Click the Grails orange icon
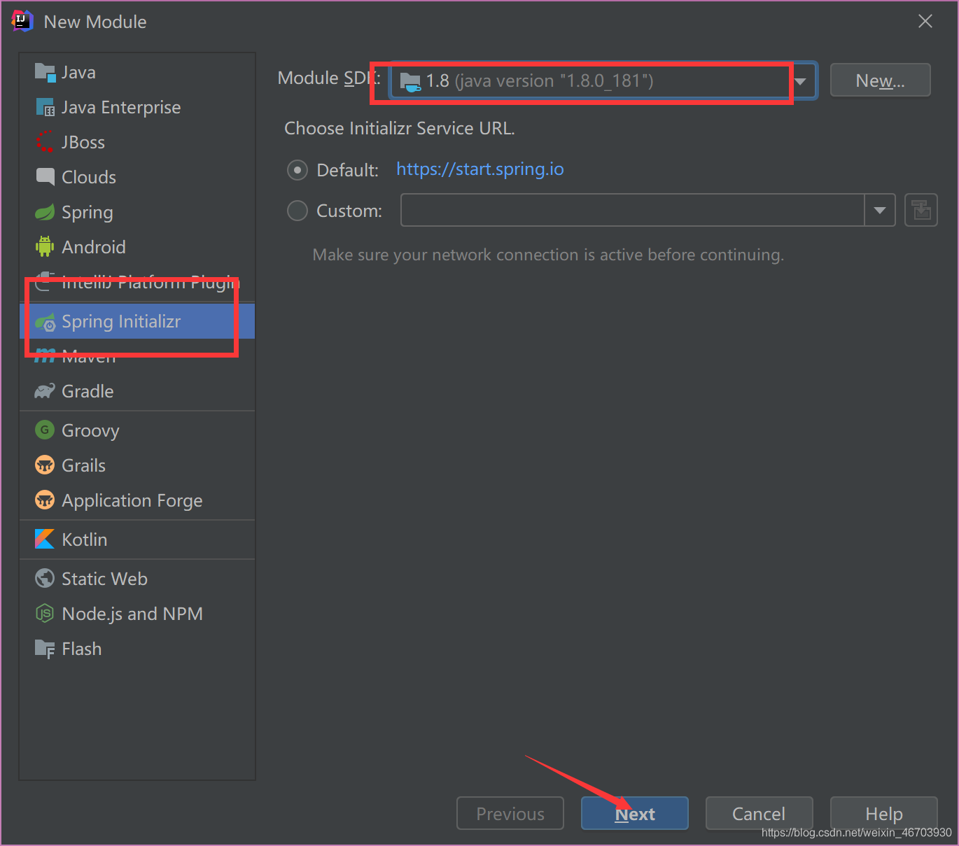Viewport: 959px width, 846px height. pyautogui.click(x=45, y=465)
